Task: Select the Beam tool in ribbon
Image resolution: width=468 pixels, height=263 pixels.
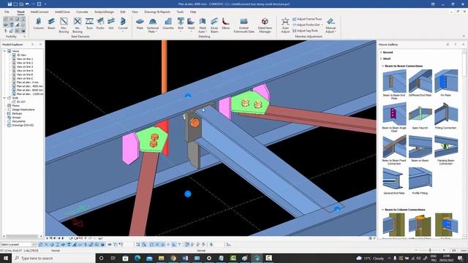Action: click(x=51, y=24)
